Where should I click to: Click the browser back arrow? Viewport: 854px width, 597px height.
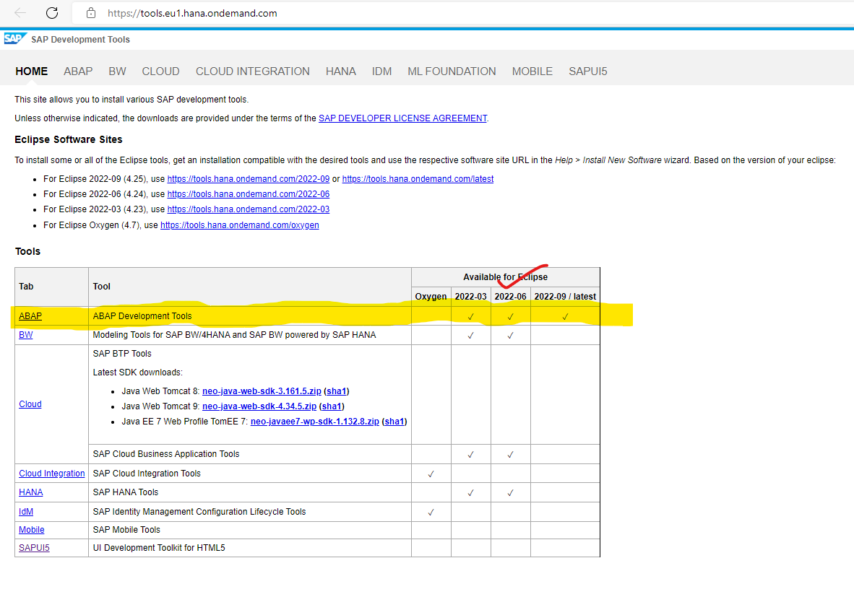coord(20,13)
